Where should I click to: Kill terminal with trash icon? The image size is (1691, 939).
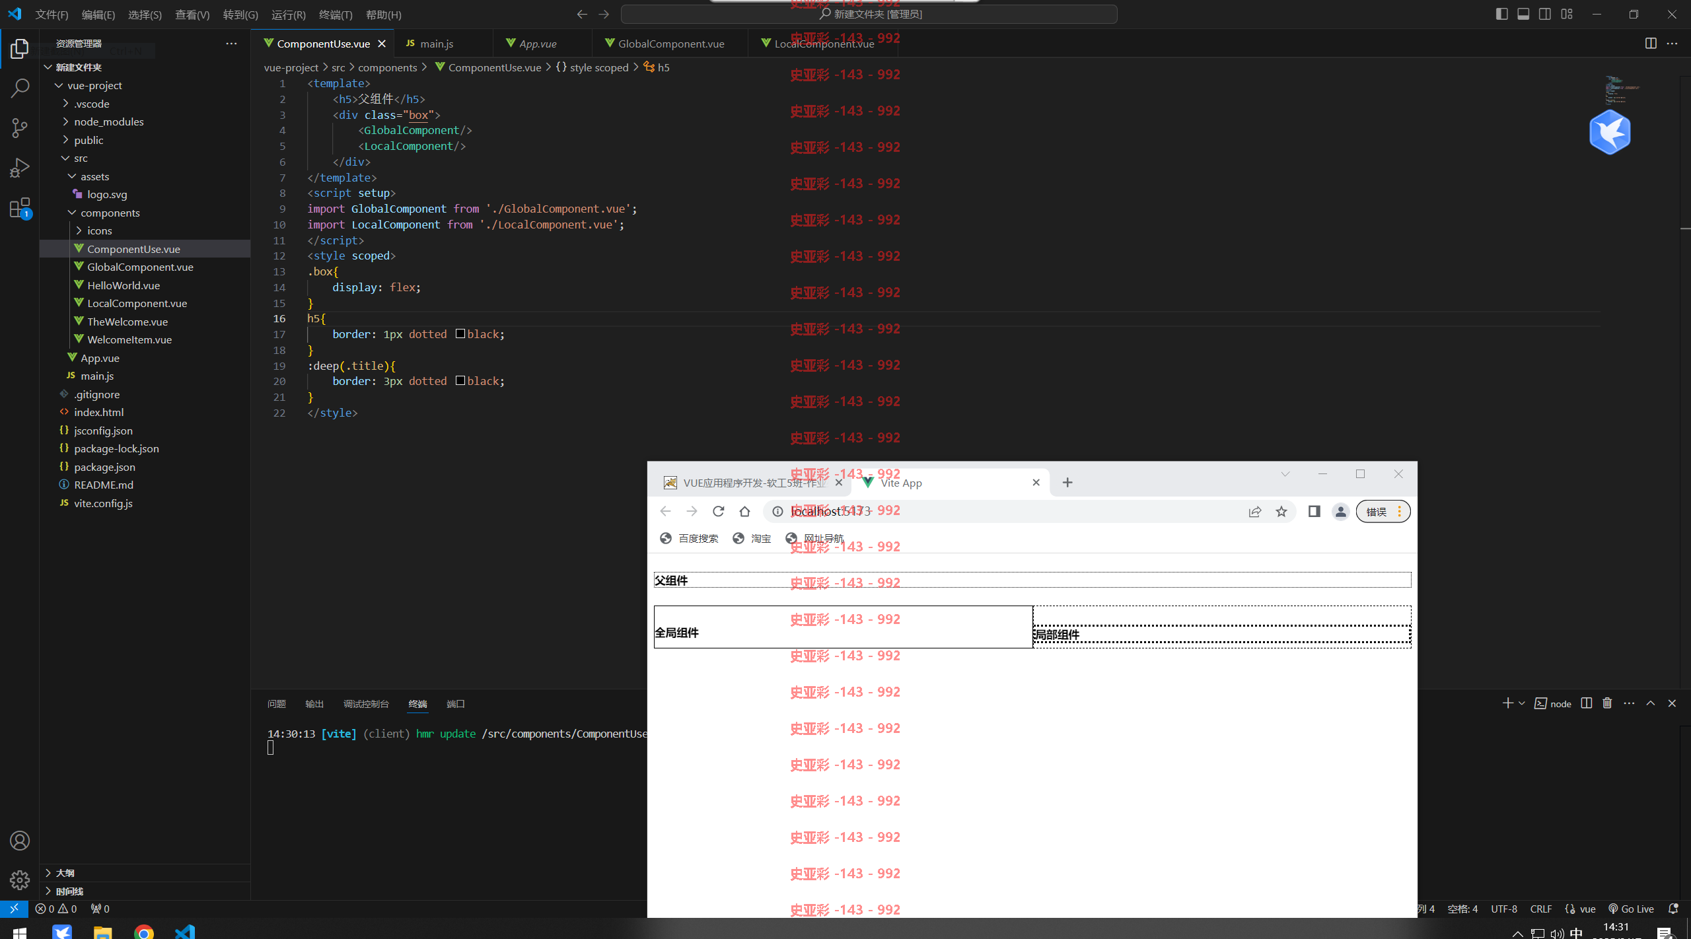pos(1607,703)
